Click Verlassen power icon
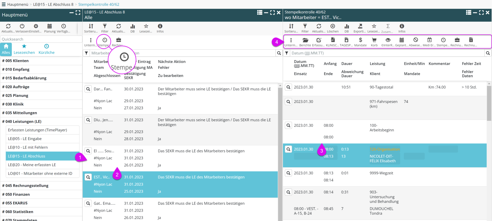Viewport: 492px width, 221px height. 22,28
